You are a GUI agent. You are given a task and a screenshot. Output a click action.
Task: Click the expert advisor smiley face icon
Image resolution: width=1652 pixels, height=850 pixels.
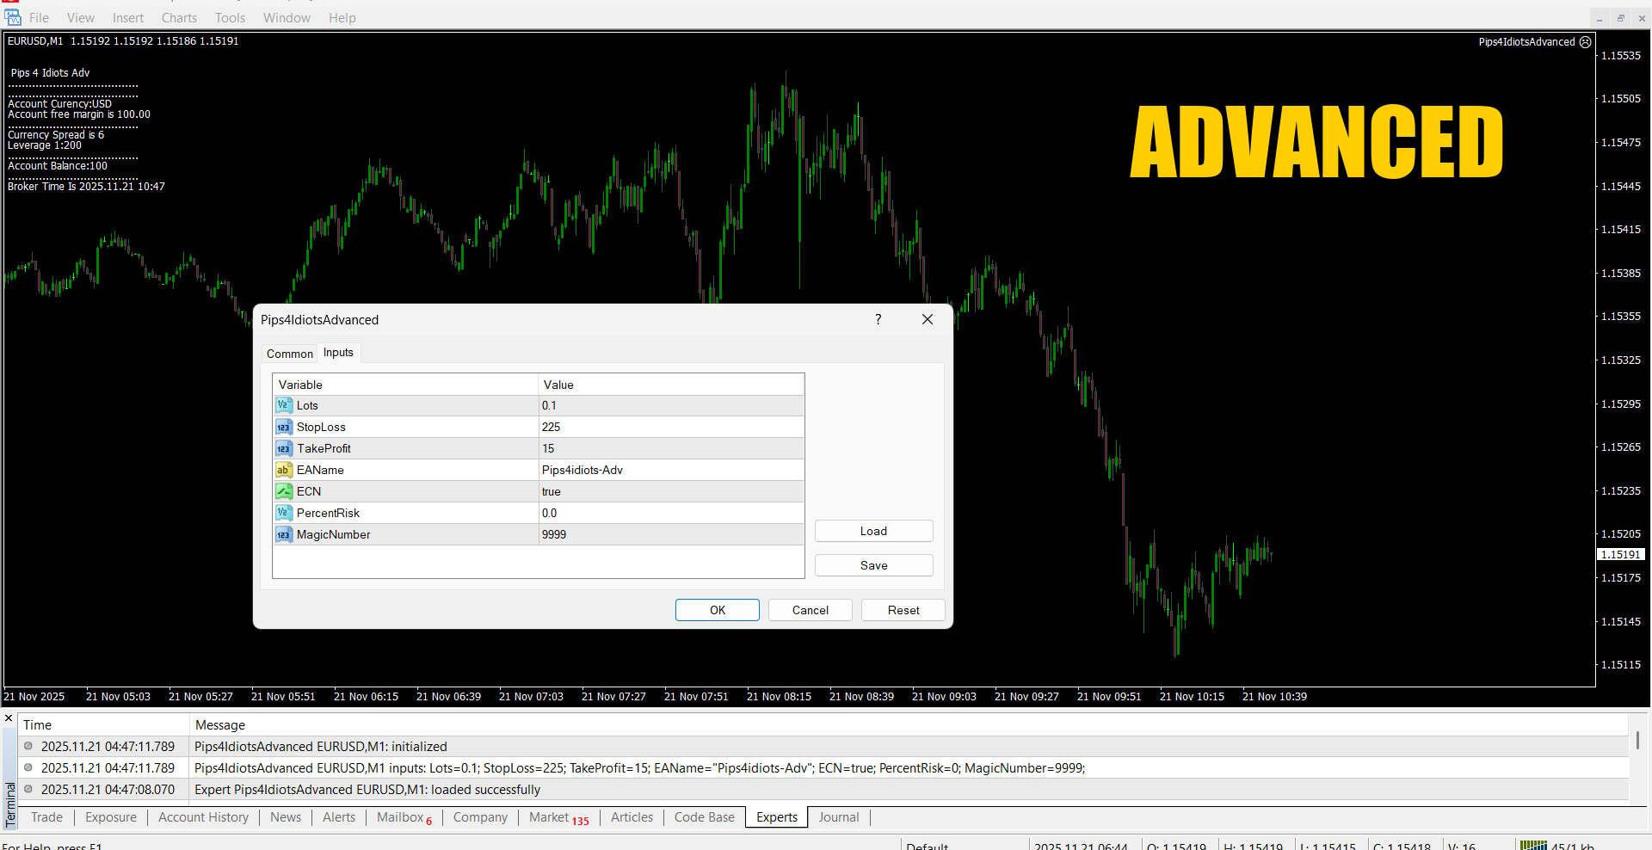(1586, 41)
